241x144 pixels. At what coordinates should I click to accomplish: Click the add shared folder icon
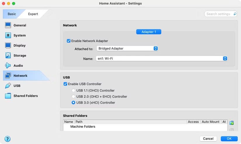[232, 123]
